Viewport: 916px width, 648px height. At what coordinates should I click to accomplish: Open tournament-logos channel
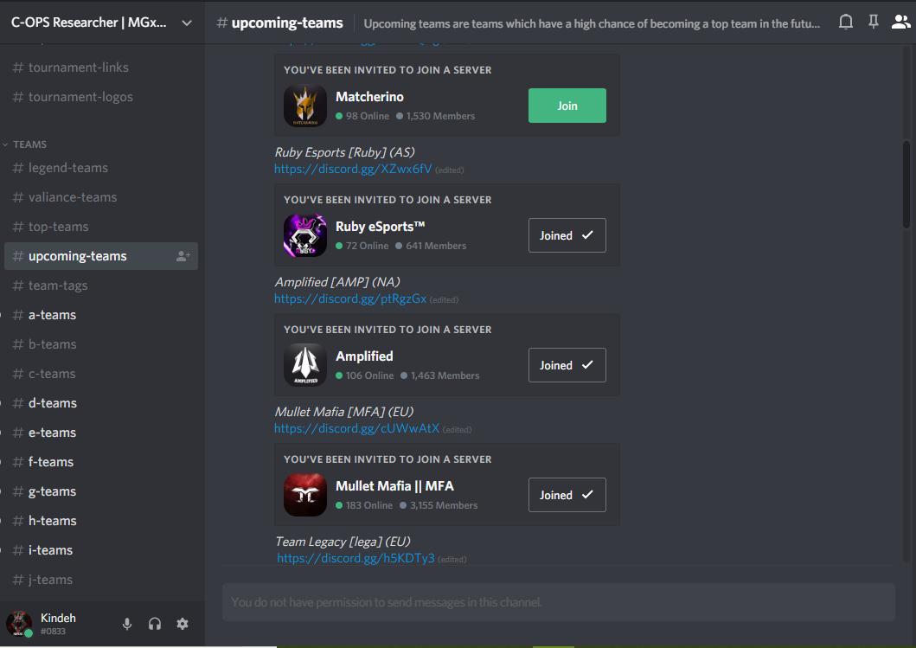click(x=101, y=96)
